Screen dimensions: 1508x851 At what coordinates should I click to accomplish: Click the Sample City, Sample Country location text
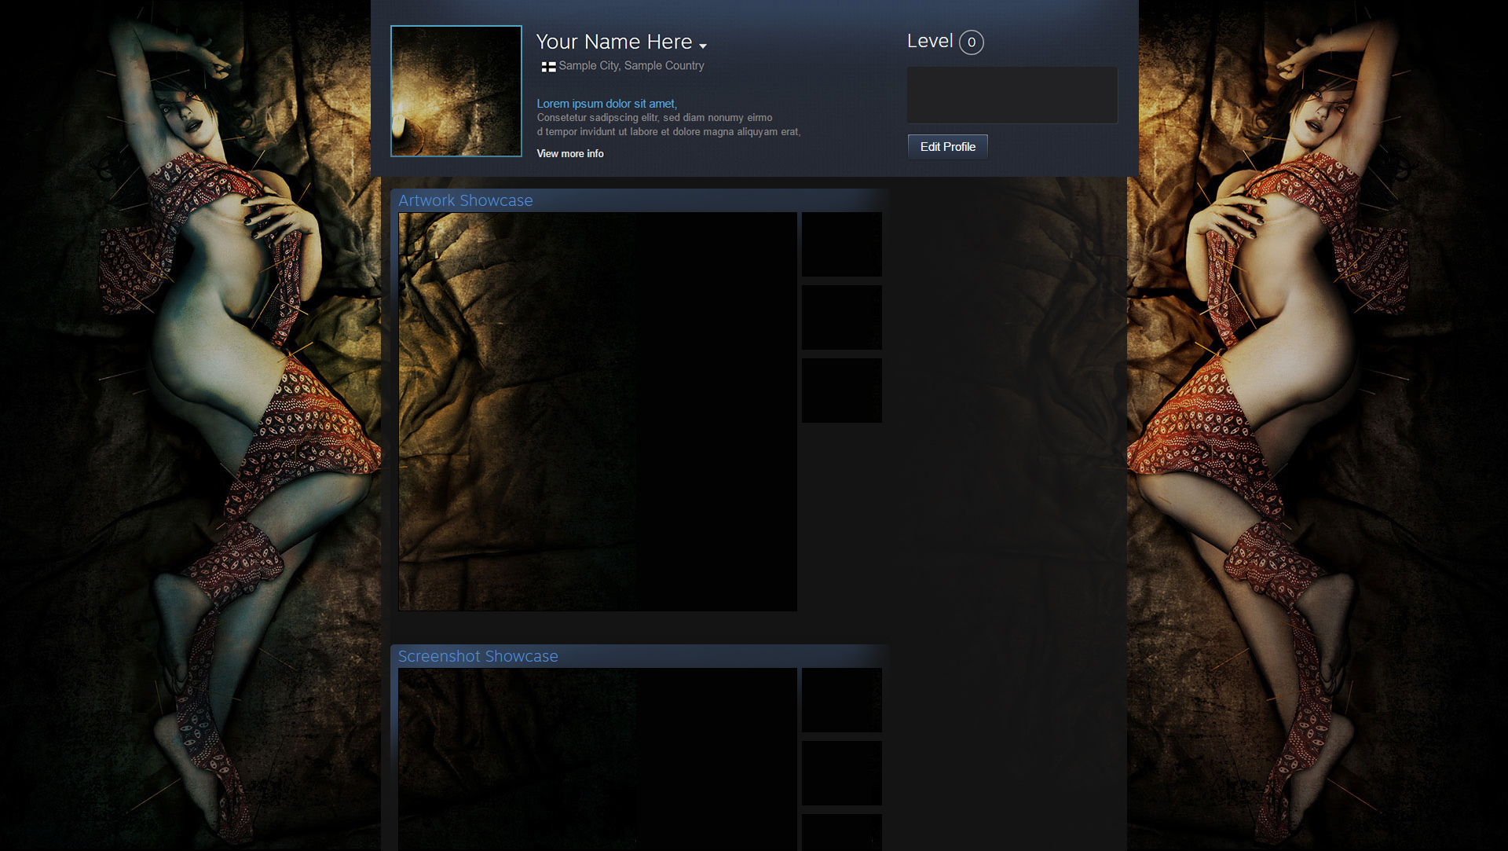tap(631, 66)
